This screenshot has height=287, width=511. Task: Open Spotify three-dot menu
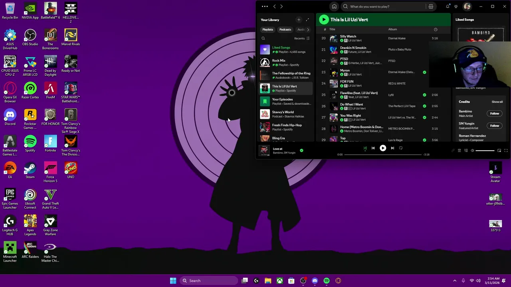click(x=265, y=6)
